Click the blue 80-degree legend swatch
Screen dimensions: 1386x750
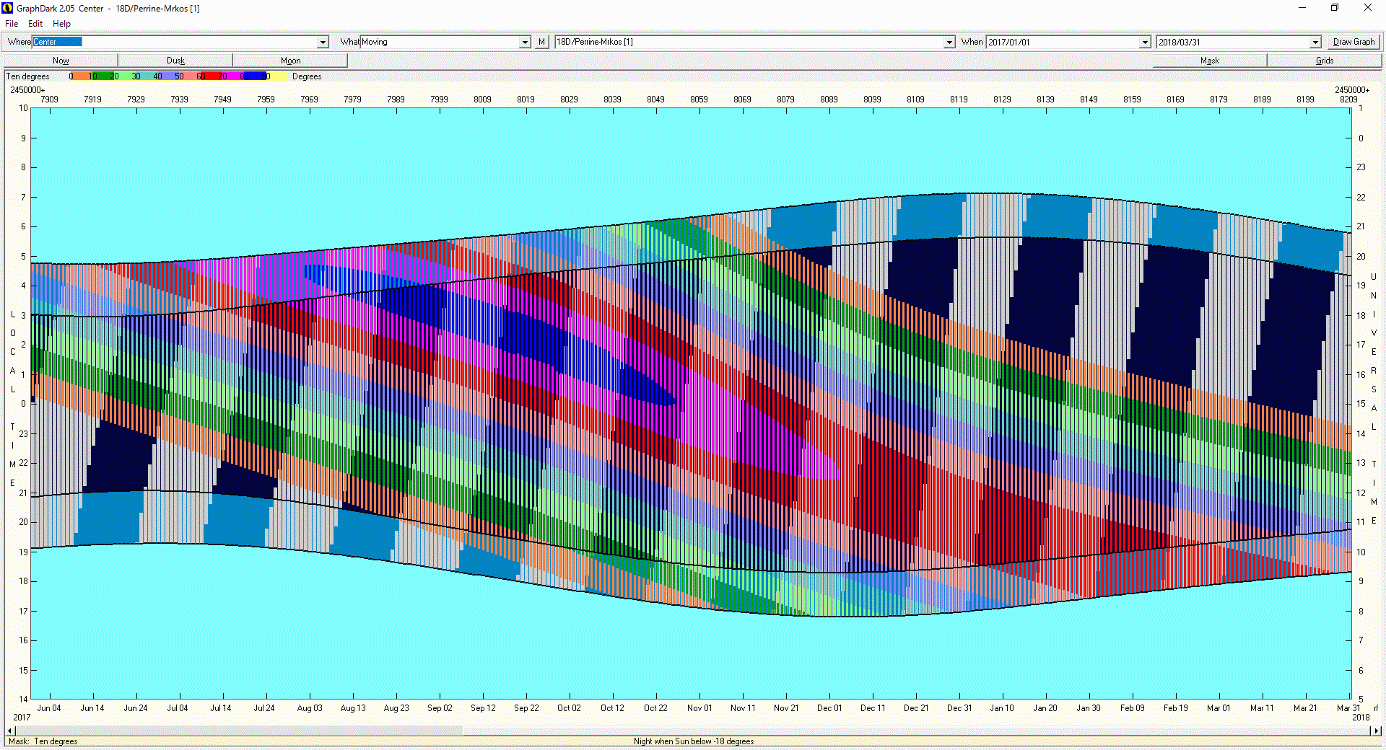pyautogui.click(x=253, y=76)
